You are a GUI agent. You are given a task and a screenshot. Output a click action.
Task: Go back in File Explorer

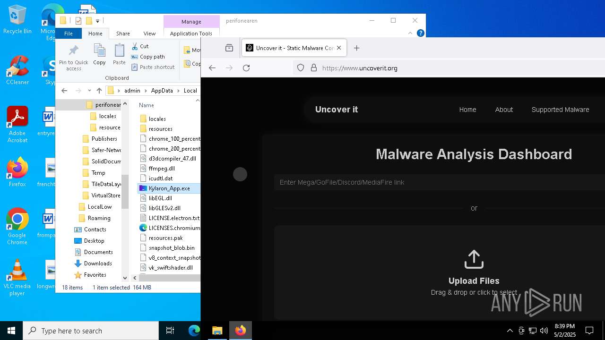click(65, 91)
